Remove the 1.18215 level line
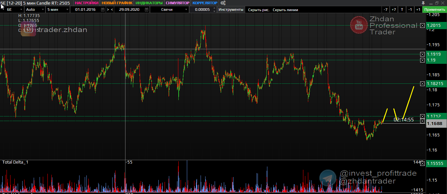This screenshot has width=447, height=194. click(x=422, y=84)
